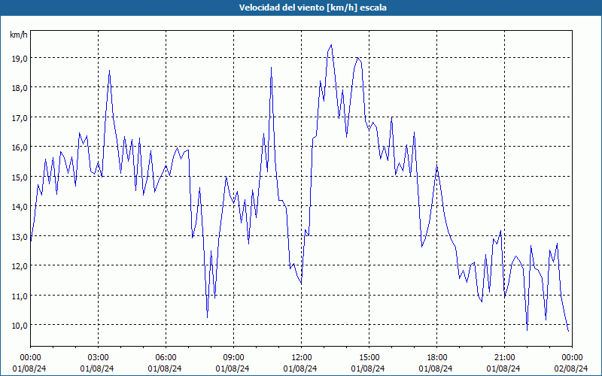Click the 18:00 time axis label

point(437,358)
